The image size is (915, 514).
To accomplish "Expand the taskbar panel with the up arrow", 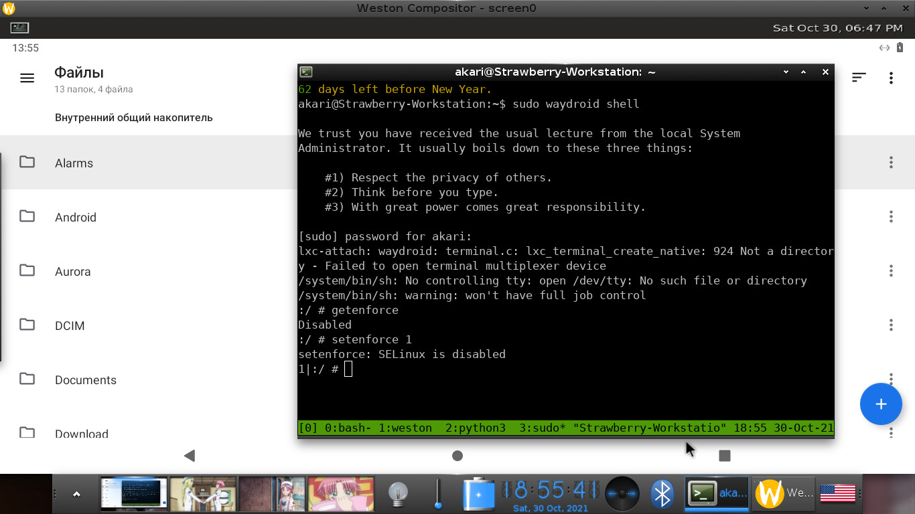I will (x=76, y=493).
